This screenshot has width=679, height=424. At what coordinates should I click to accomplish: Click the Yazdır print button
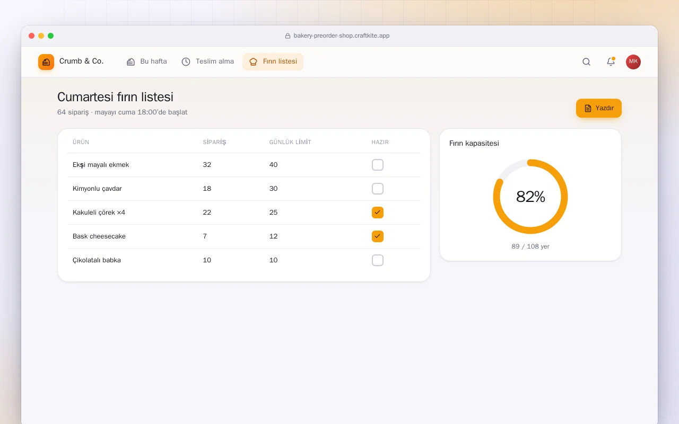click(x=599, y=108)
